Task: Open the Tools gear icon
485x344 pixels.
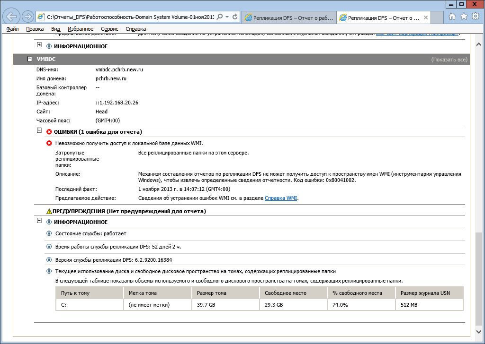Action: tap(476, 17)
